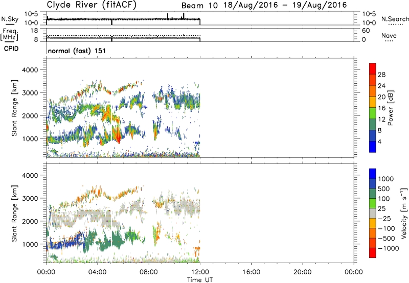Click the "Time UT" axis title

tap(200, 280)
